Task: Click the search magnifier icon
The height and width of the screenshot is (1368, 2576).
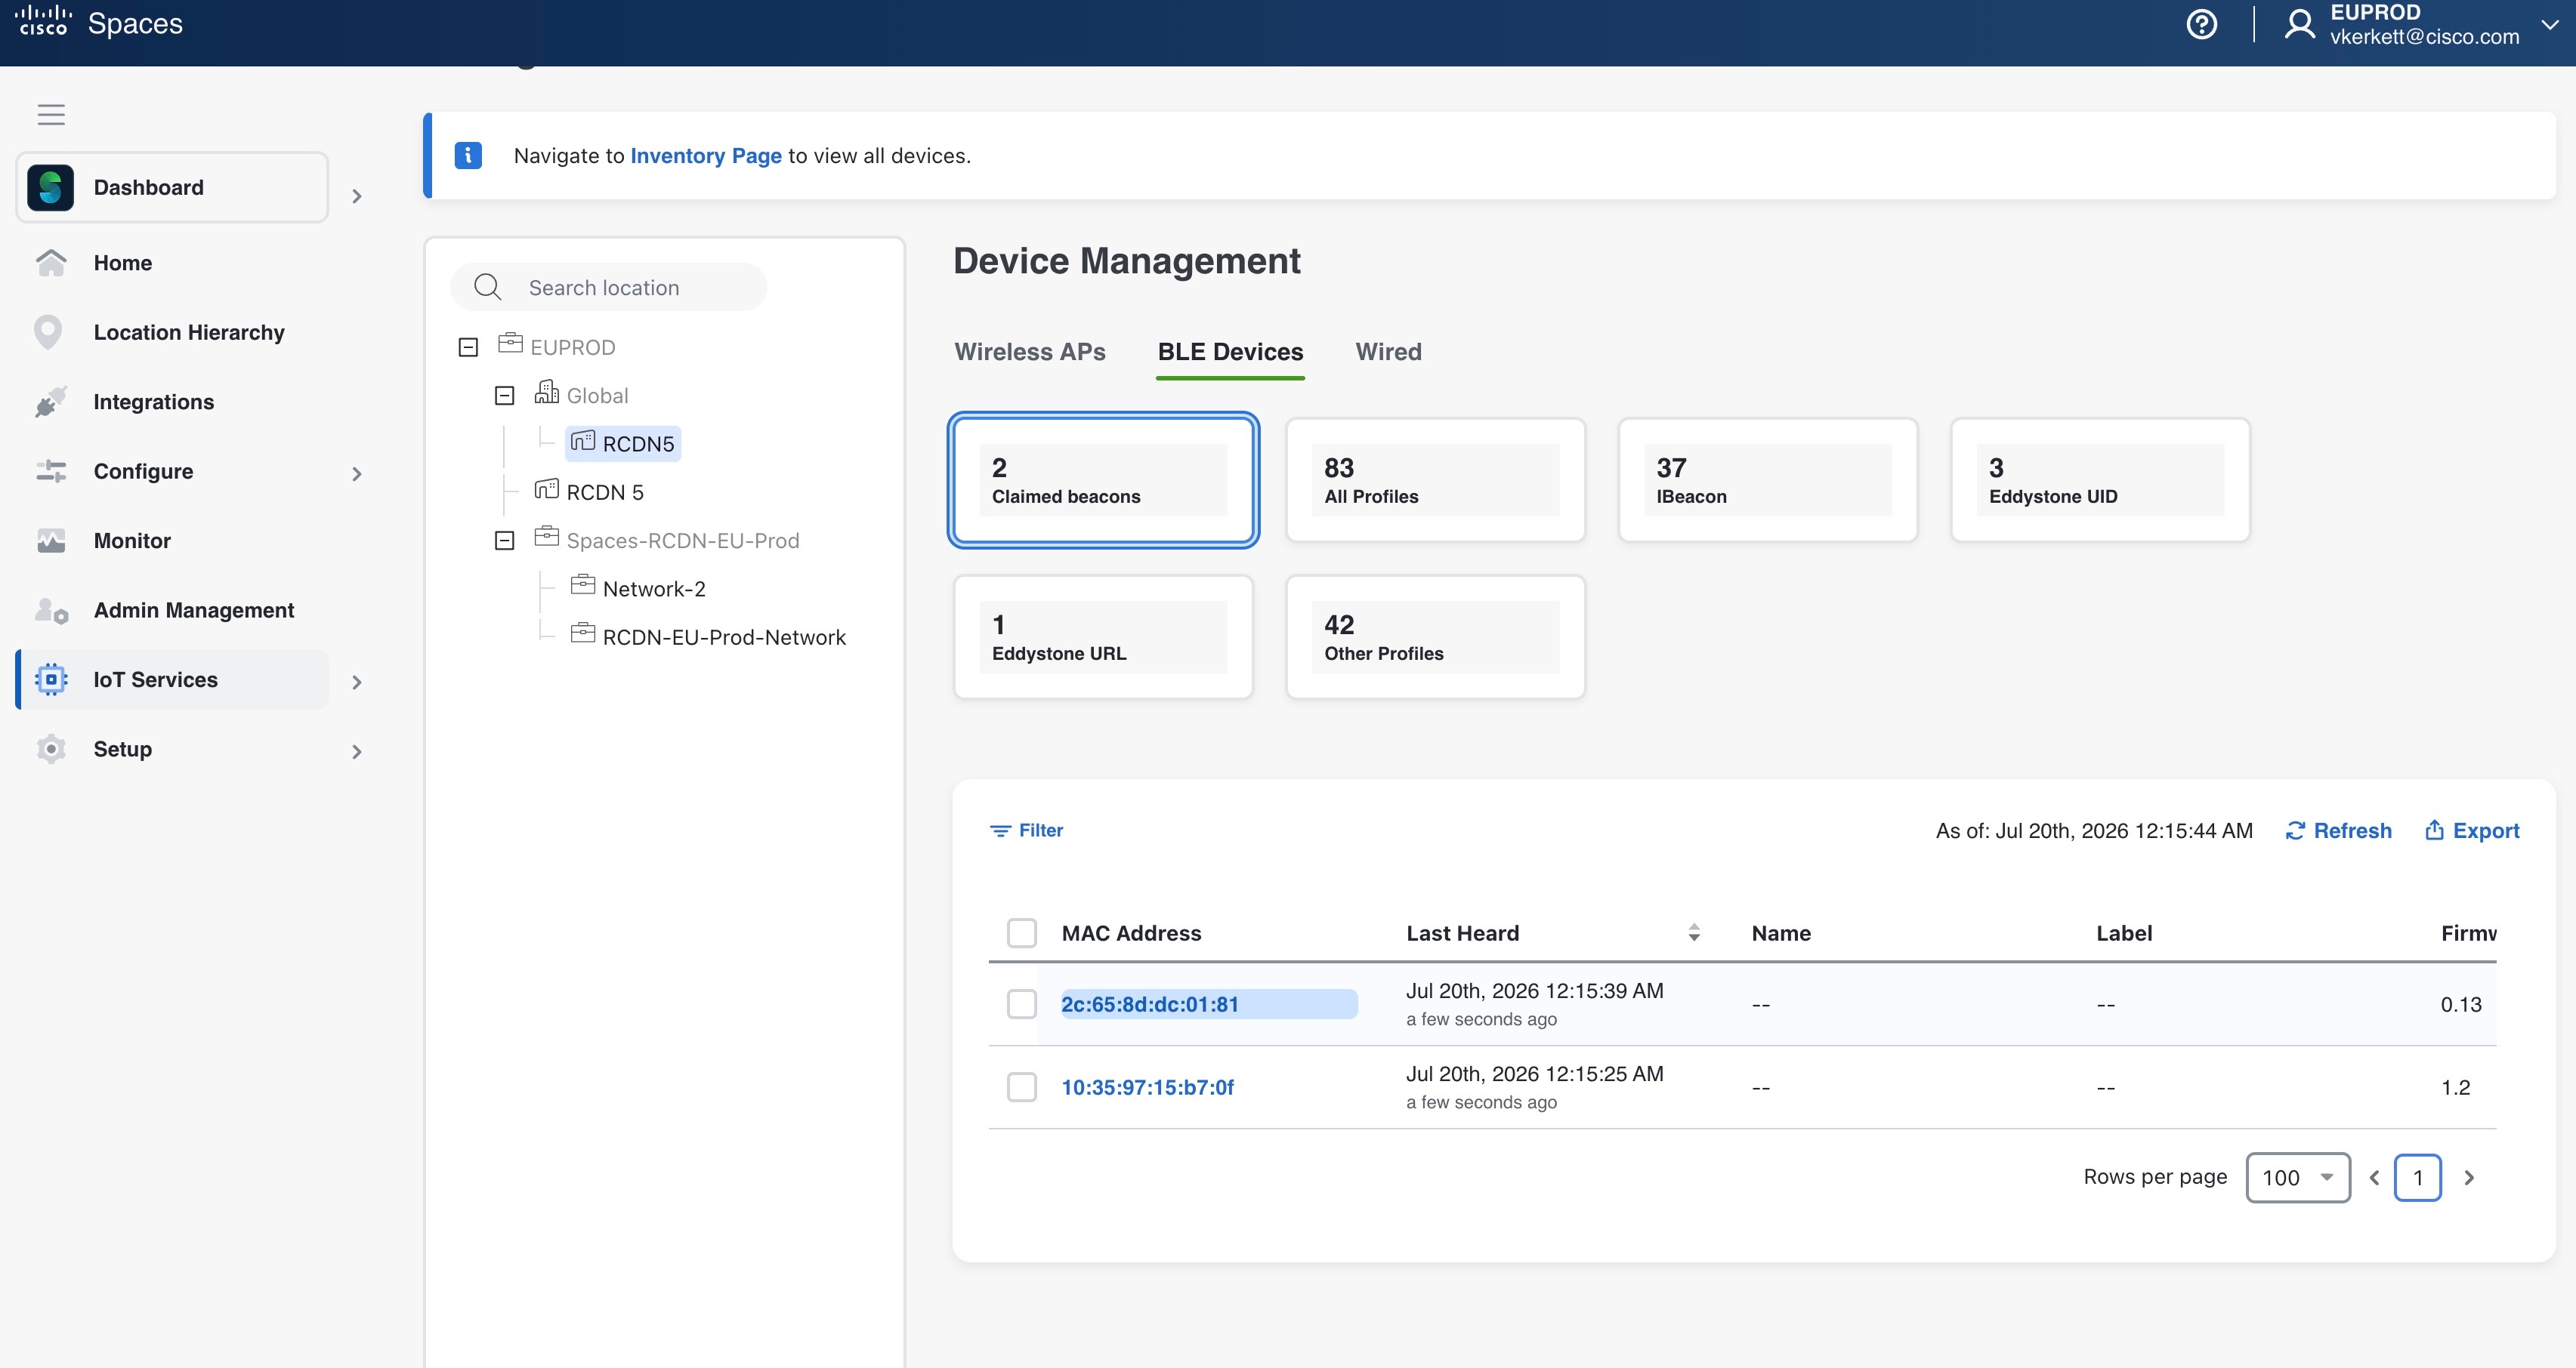Action: 487,287
